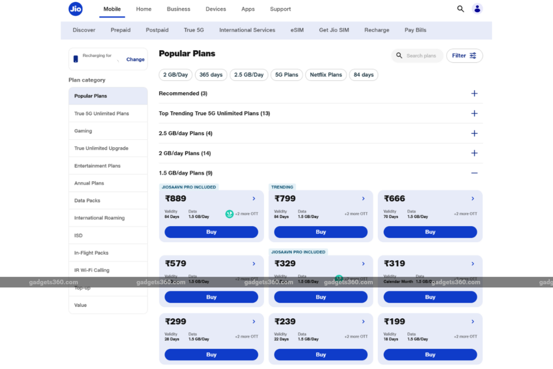This screenshot has height=369, width=553.
Task: Click the Jio logo icon
Action: pyautogui.click(x=76, y=9)
